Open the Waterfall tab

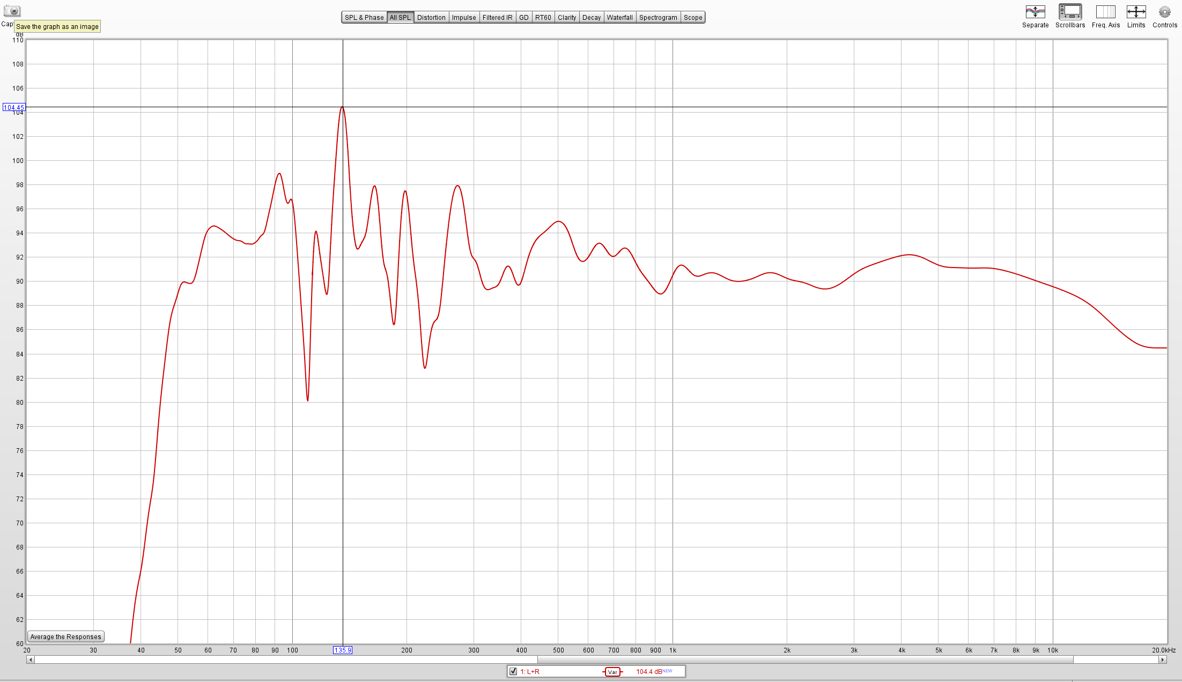pyautogui.click(x=619, y=17)
